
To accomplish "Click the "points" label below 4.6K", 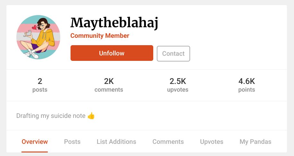I will pos(247,90).
